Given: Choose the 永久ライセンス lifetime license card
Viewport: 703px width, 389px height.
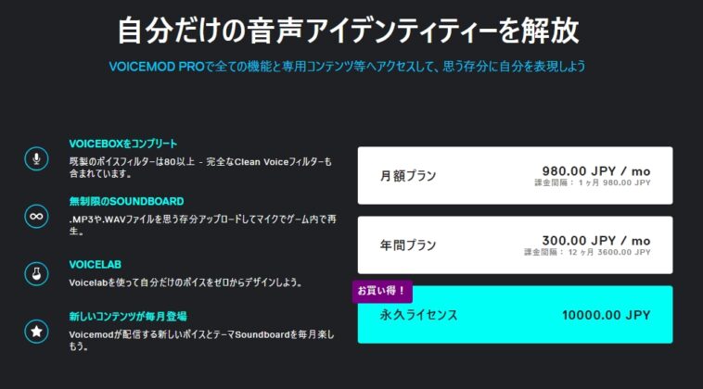Looking at the screenshot, I should tap(515, 315).
